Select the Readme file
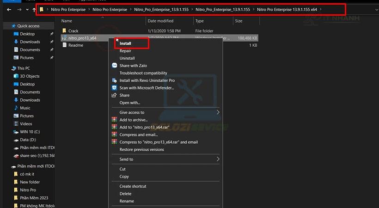Screen dimensions: 379x208 coord(75,45)
